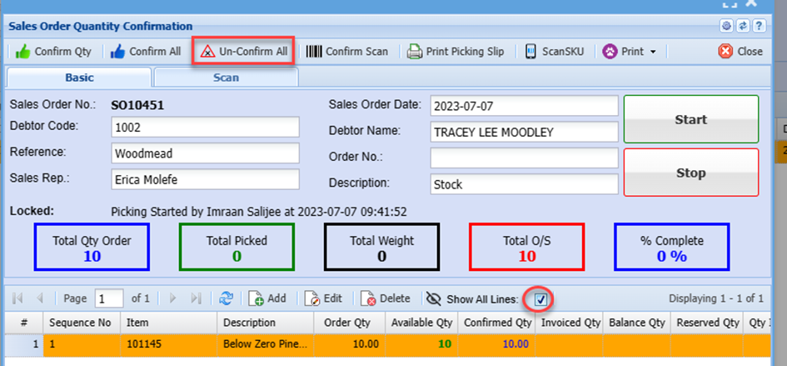The height and width of the screenshot is (366, 787).
Task: Click the Confirm Scan barcode button
Action: 346,52
